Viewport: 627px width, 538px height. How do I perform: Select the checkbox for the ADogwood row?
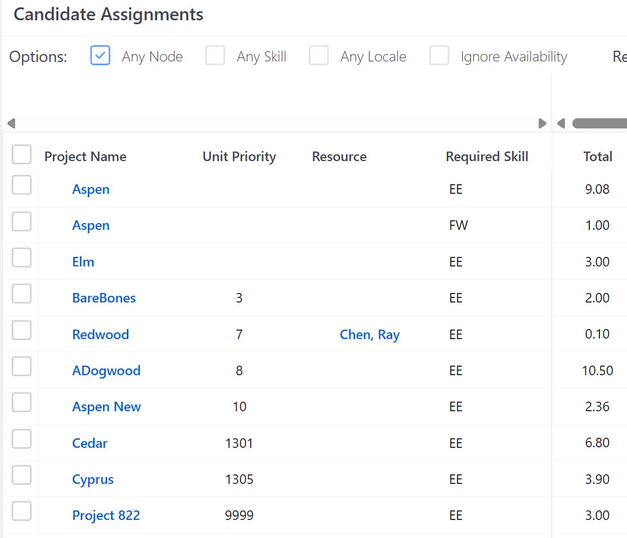click(x=21, y=366)
